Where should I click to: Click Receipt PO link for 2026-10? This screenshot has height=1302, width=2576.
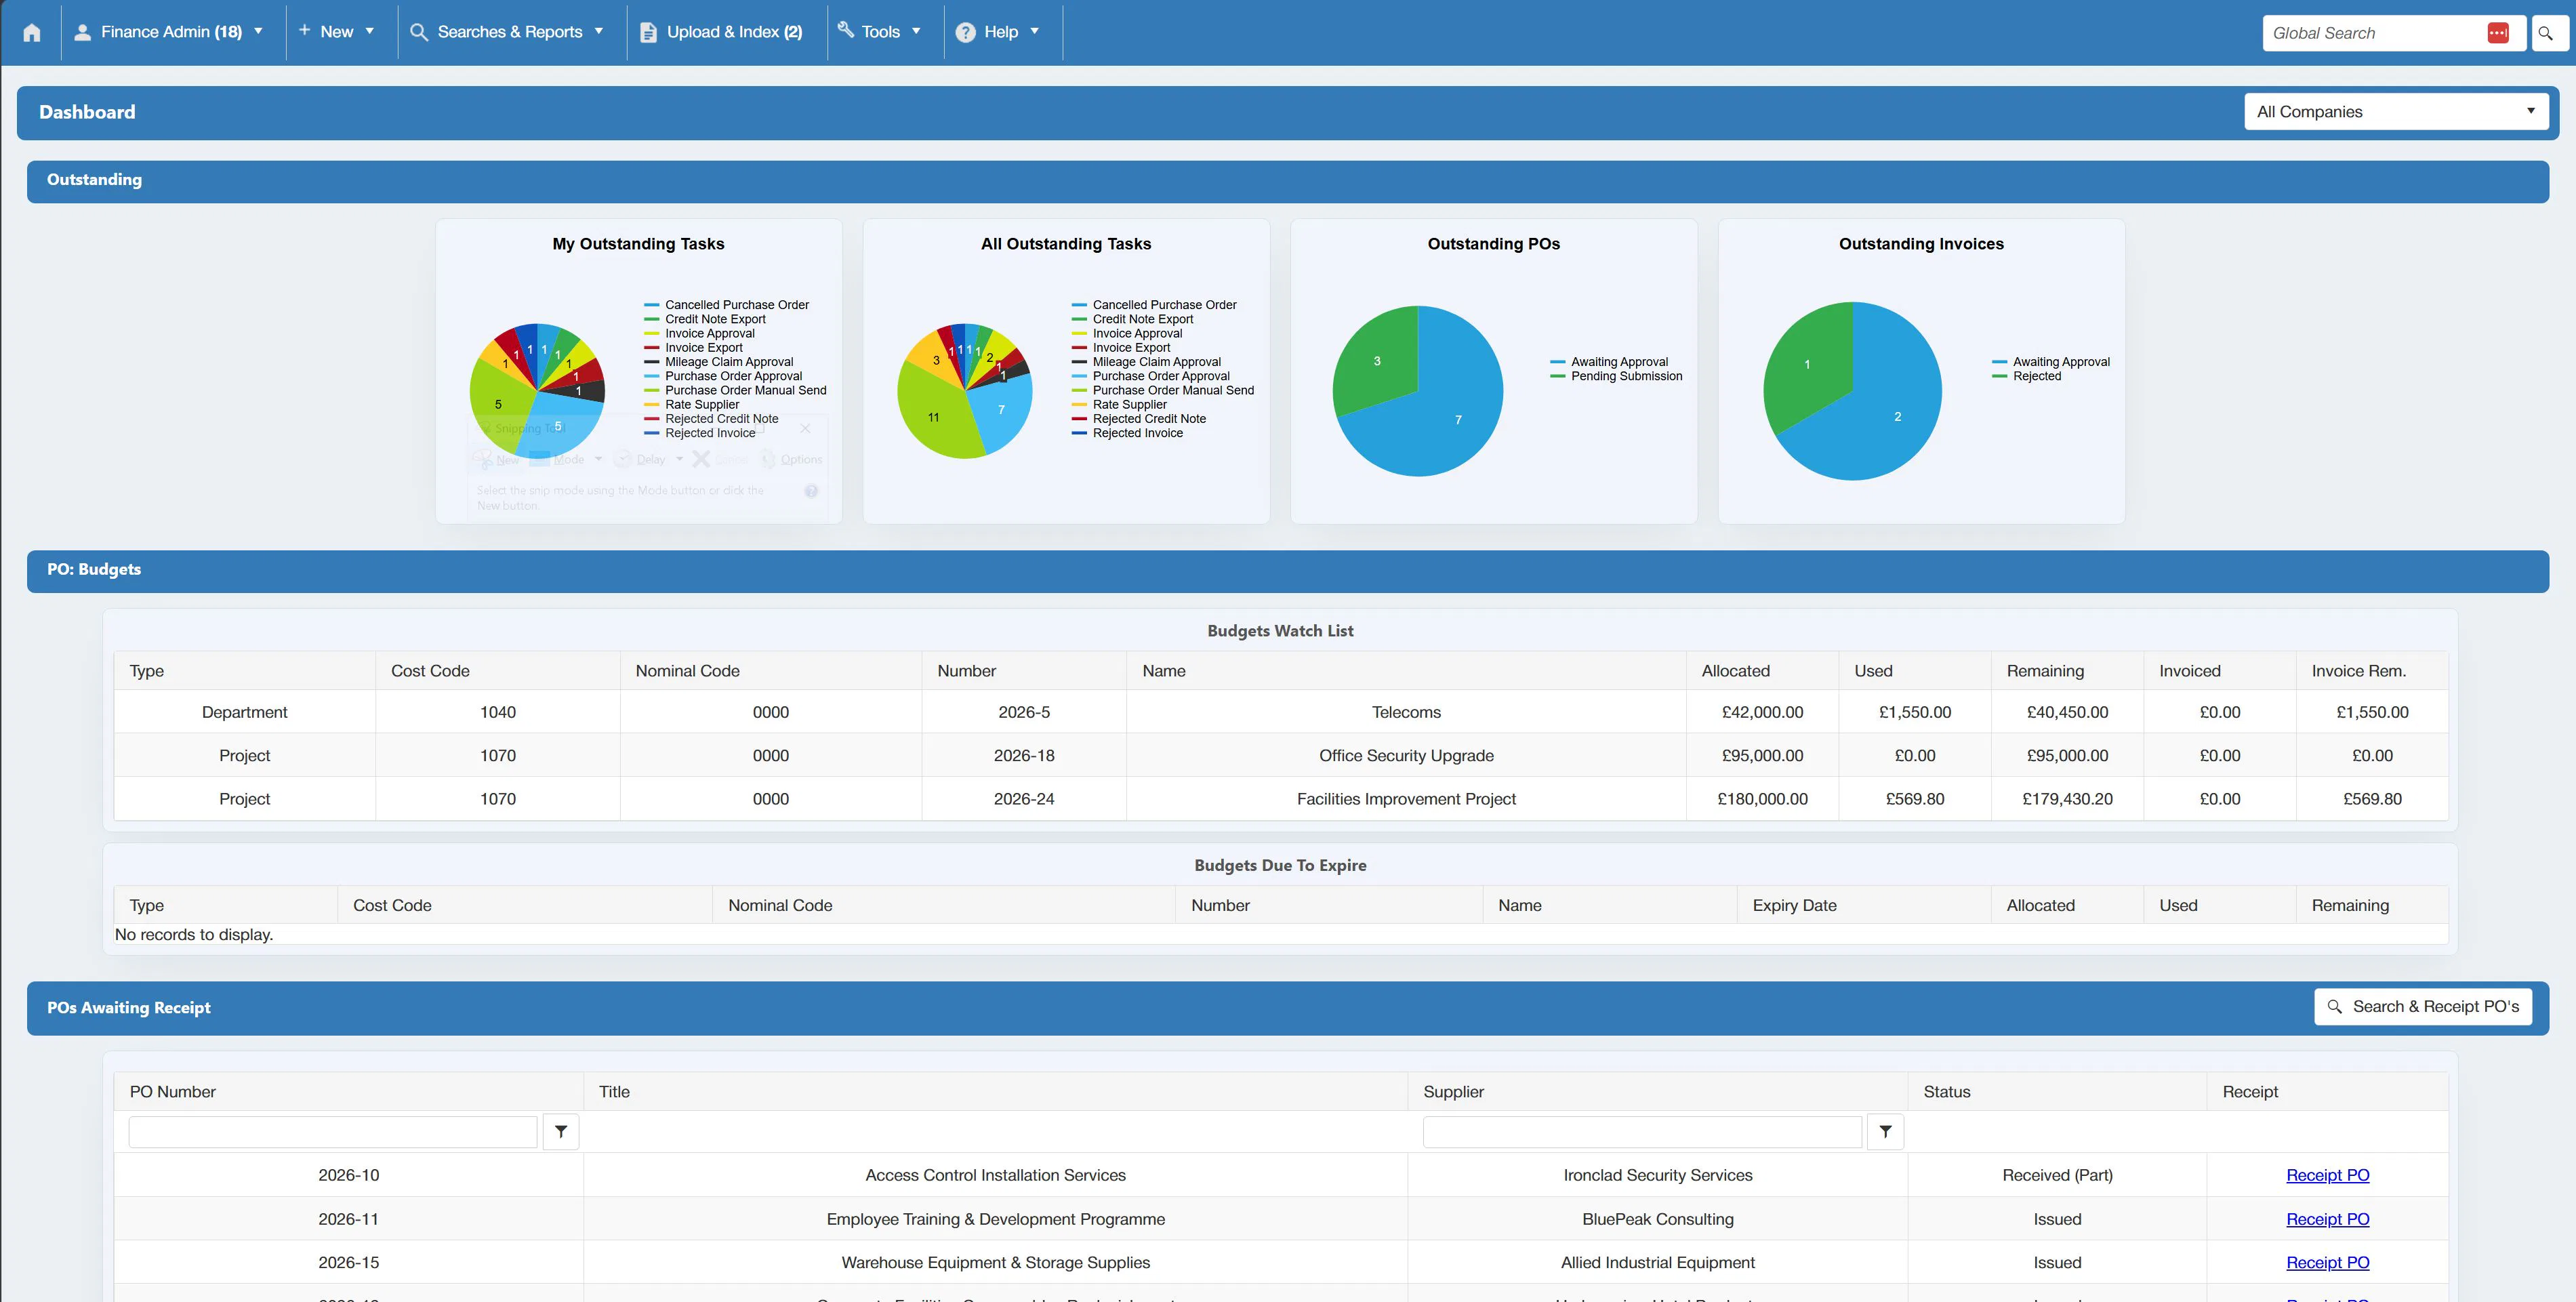[2327, 1175]
